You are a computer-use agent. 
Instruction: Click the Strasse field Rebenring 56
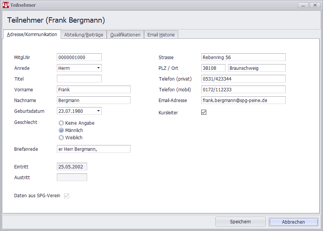tap(243, 57)
